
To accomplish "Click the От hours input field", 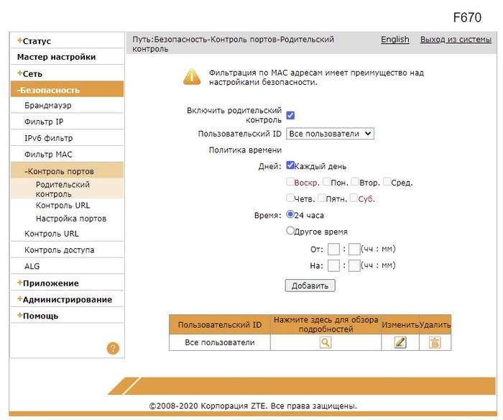I will pyautogui.click(x=333, y=249).
